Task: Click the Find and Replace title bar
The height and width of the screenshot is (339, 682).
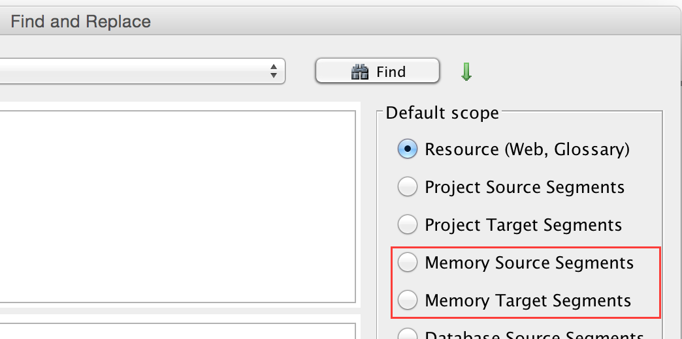Action: click(x=80, y=22)
